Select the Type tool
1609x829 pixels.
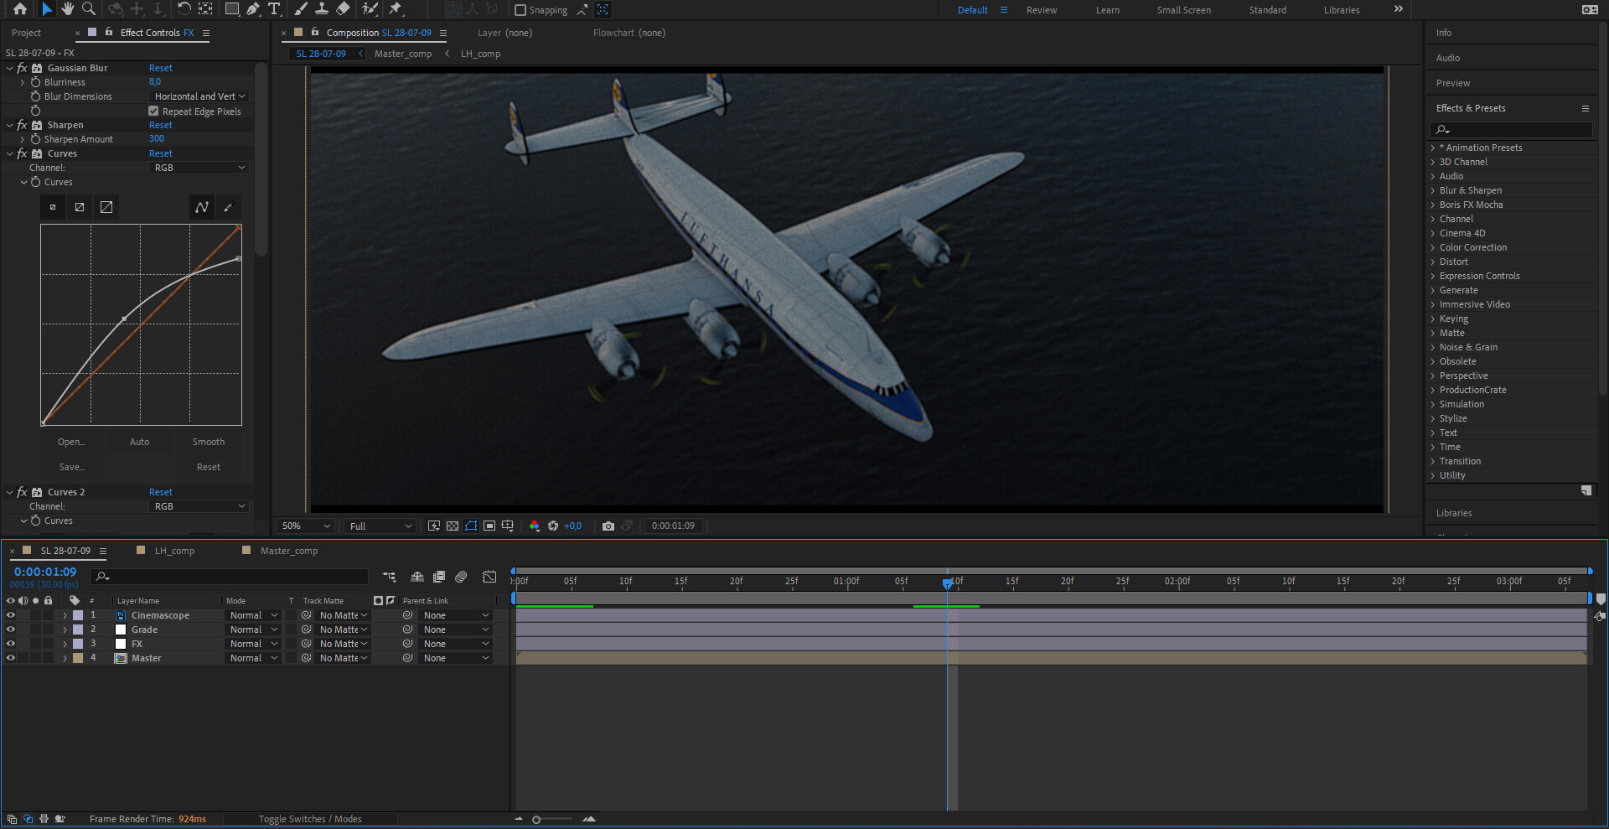(275, 9)
